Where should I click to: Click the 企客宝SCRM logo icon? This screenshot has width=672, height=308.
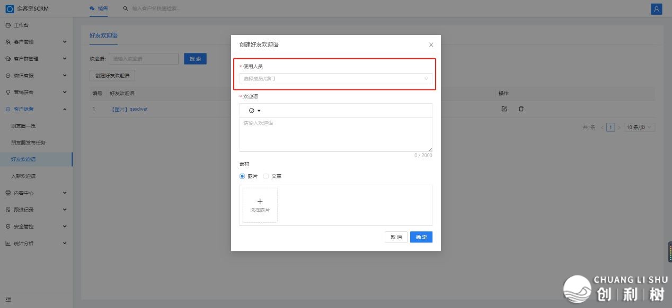[x=9, y=9]
